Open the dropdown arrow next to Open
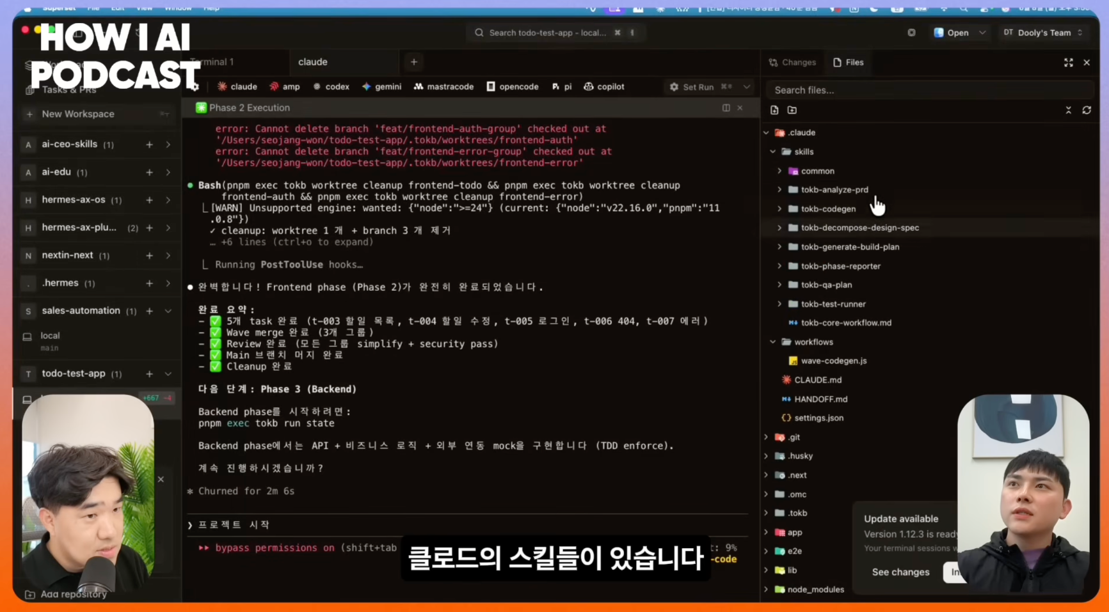This screenshot has width=1109, height=612. click(x=982, y=33)
